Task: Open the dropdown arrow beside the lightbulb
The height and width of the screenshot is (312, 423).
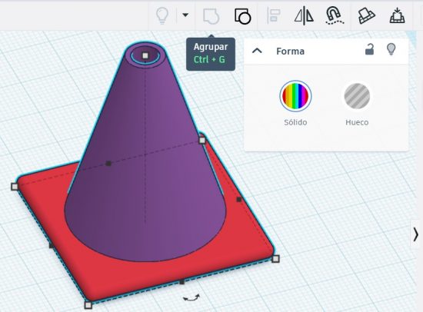Action: [185, 15]
